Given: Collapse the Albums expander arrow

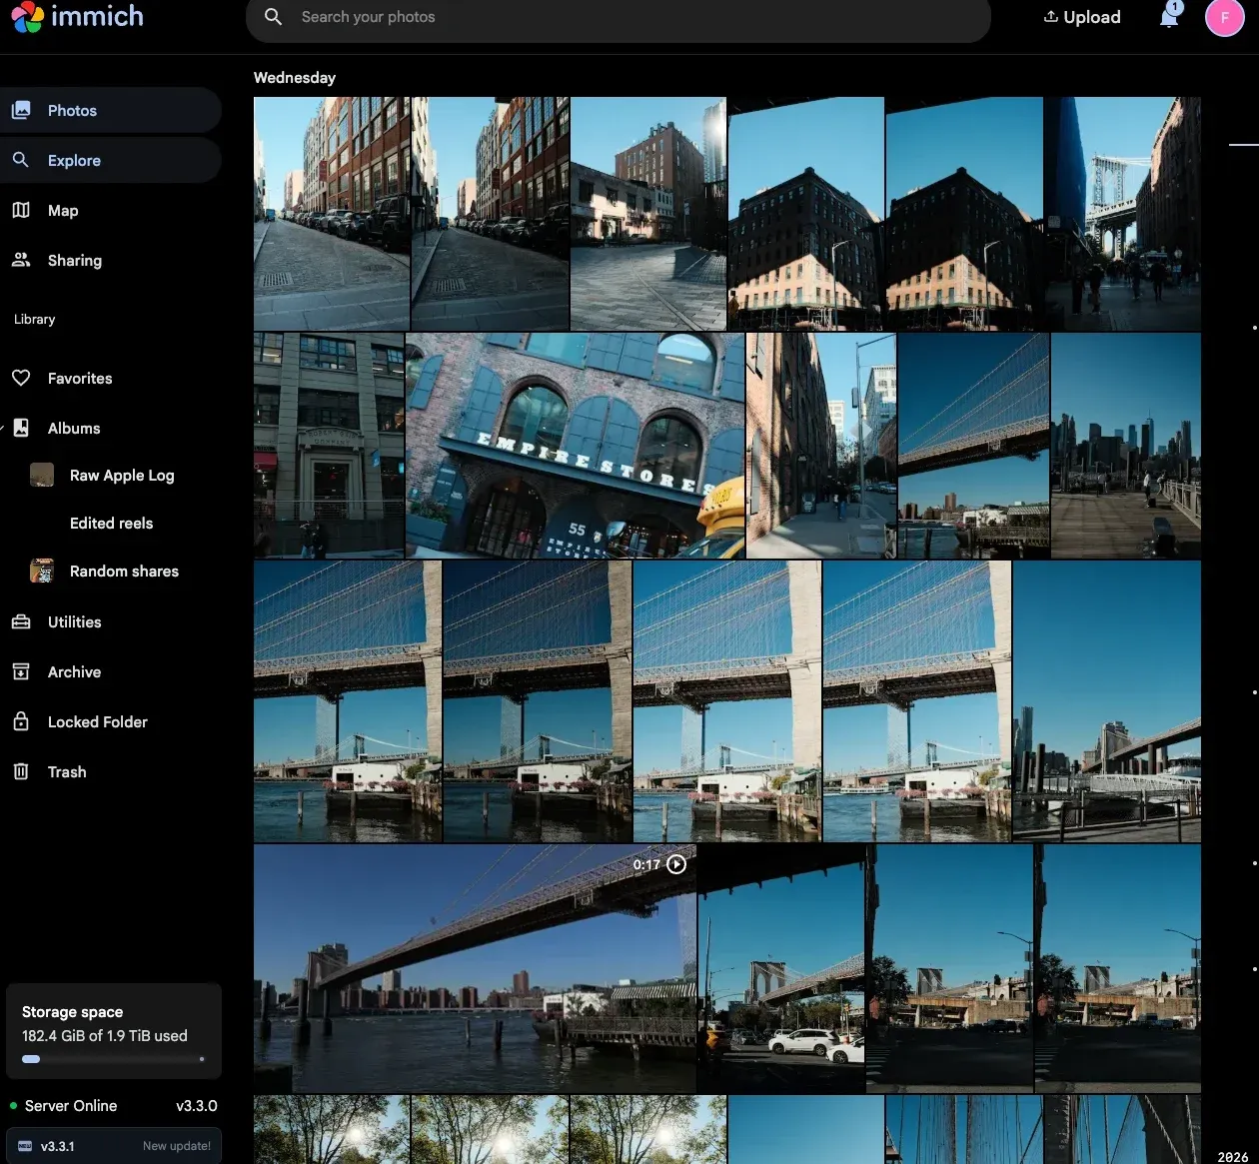Looking at the screenshot, I should [2, 428].
